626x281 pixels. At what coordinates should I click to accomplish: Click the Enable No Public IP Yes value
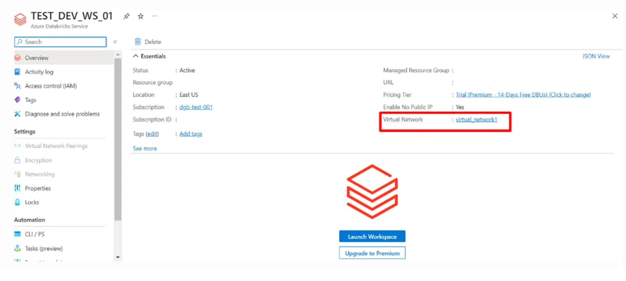[x=460, y=107]
